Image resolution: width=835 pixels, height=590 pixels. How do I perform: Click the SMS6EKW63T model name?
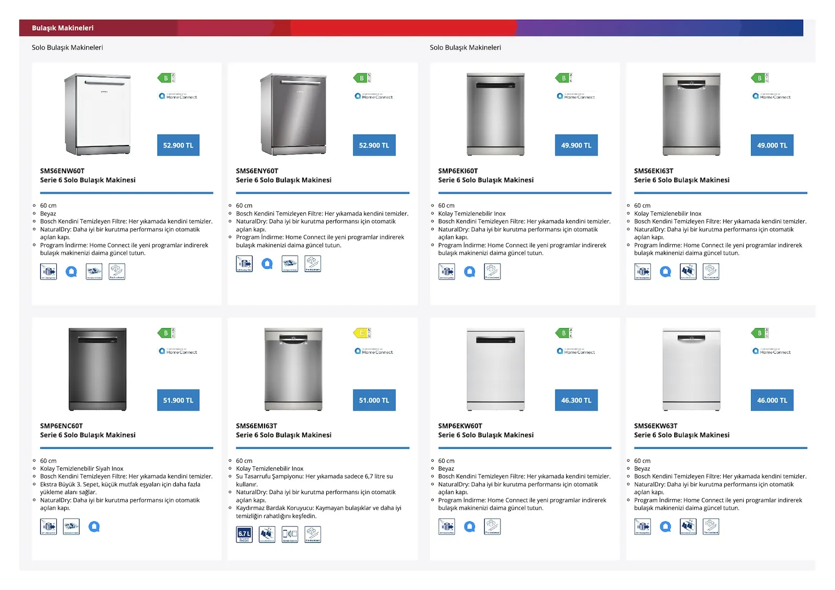point(656,426)
